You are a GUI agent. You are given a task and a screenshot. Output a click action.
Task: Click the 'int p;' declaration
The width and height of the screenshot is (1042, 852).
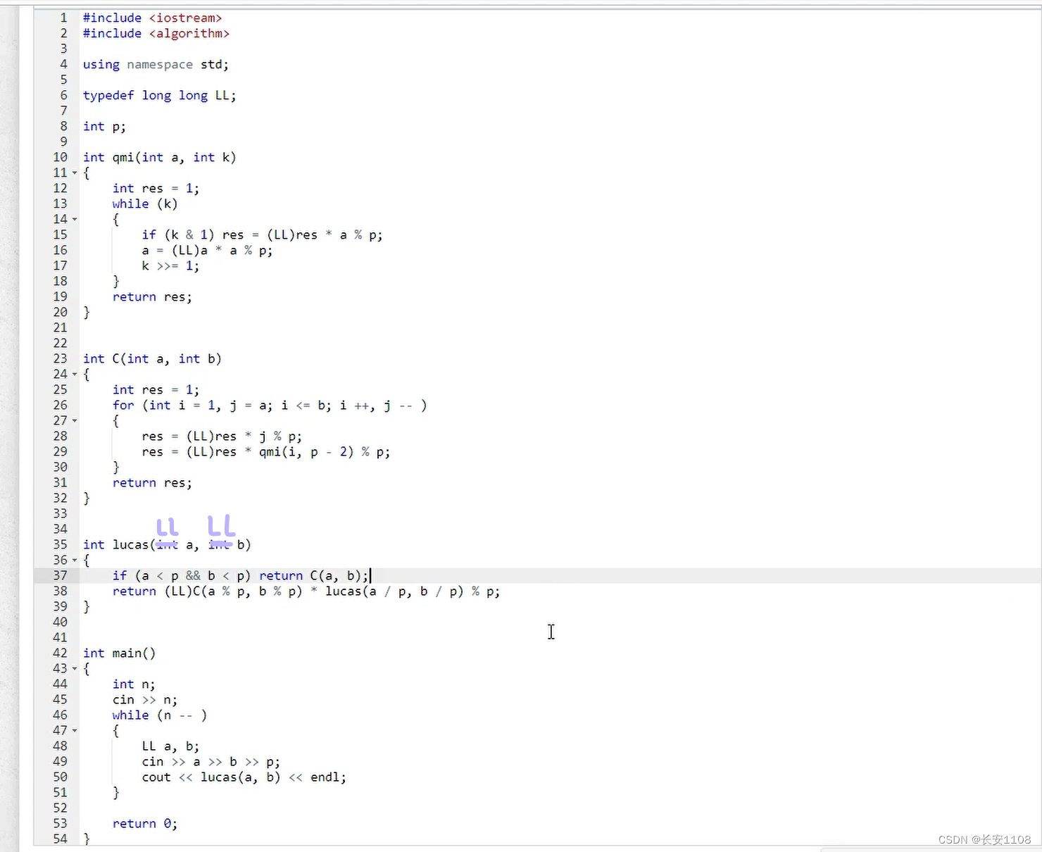click(104, 126)
